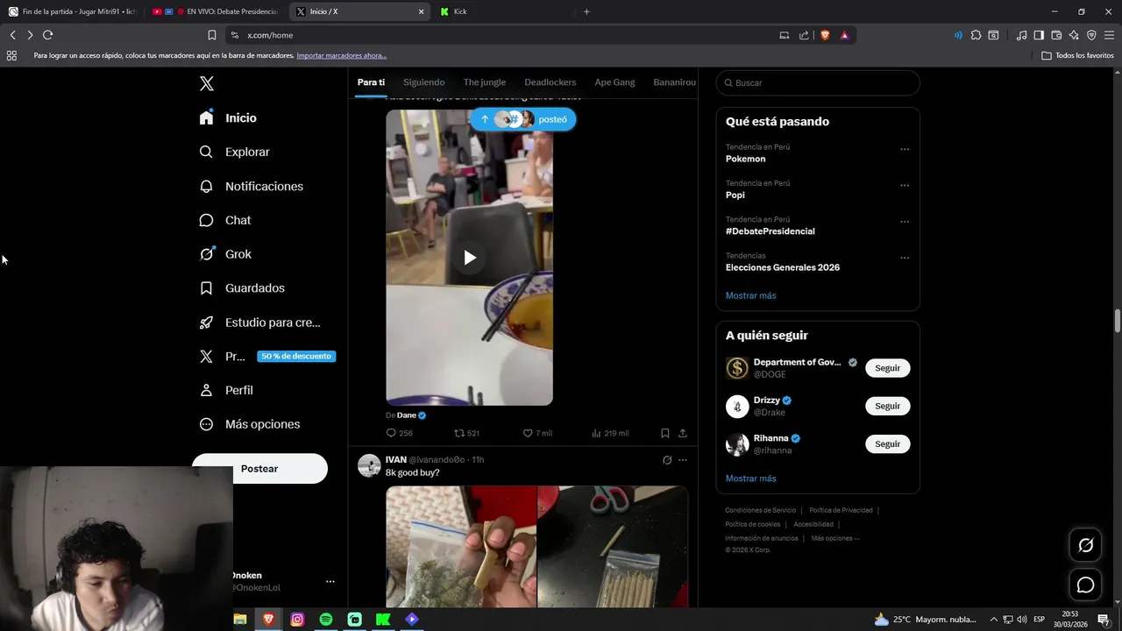Switch to the Deadlockers tab
The image size is (1122, 631).
(550, 82)
